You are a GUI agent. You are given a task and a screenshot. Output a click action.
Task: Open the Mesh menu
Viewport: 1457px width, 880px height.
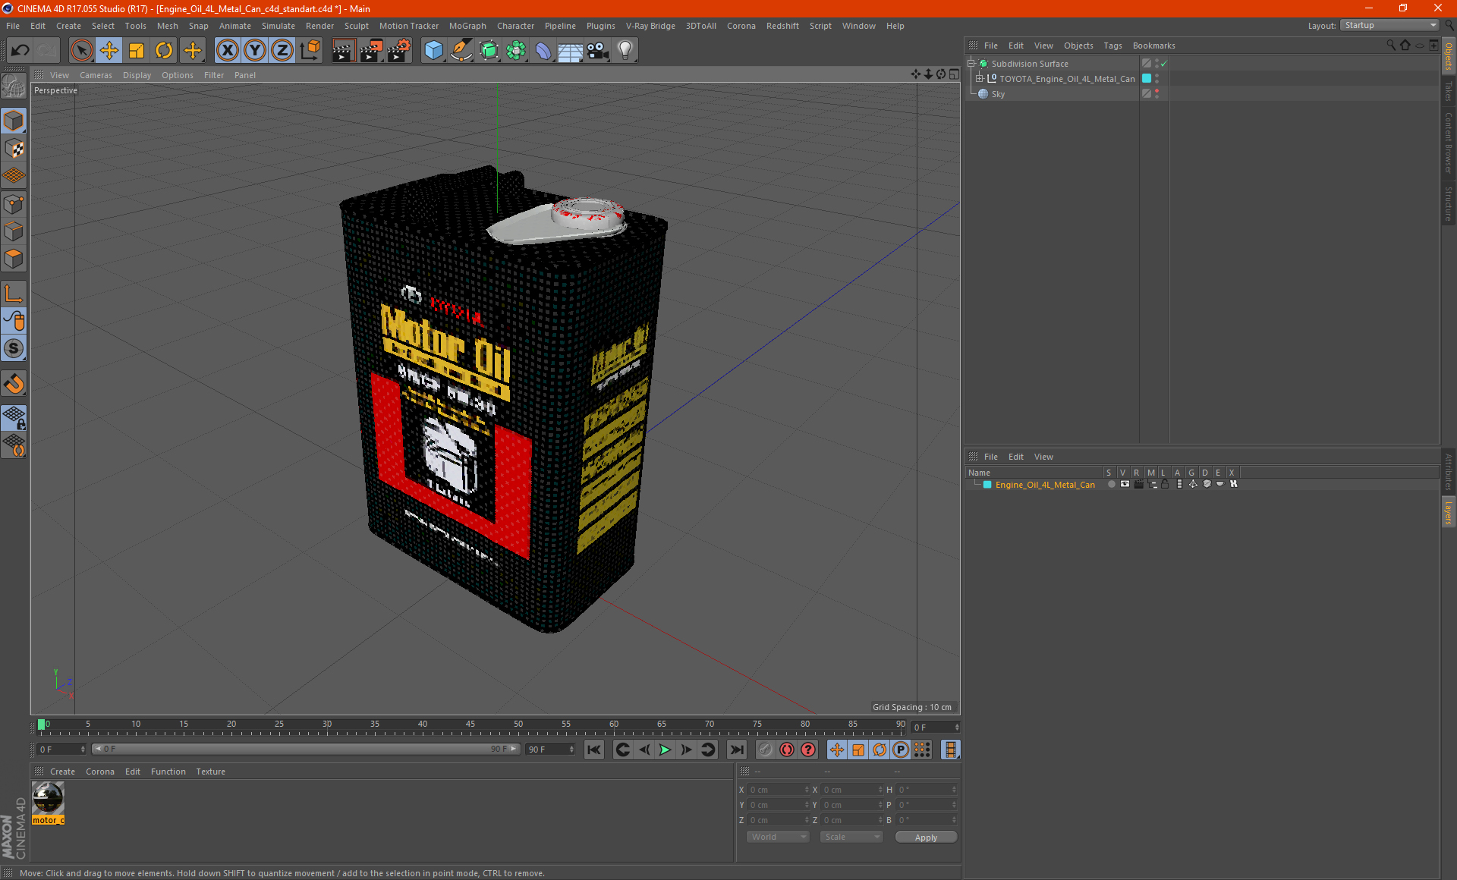click(167, 26)
